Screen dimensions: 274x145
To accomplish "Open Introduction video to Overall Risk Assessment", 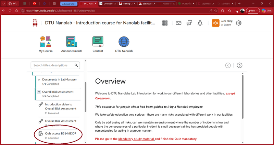I will pyautogui.click(x=61, y=106).
